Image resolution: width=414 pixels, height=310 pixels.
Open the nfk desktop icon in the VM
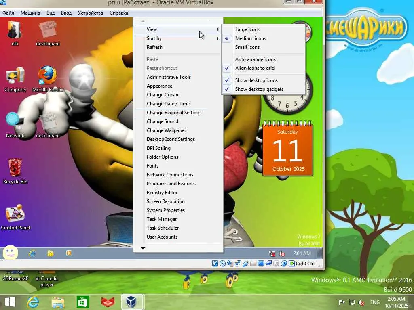(15, 34)
